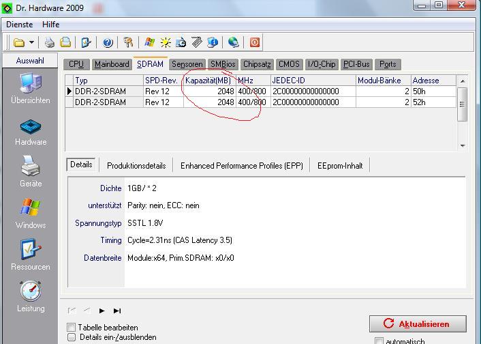Jump to first record button
The width and height of the screenshot is (481, 344).
72,311
